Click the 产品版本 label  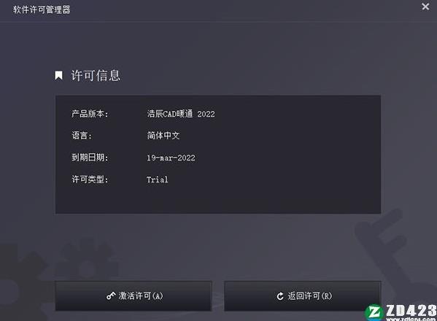[90, 114]
